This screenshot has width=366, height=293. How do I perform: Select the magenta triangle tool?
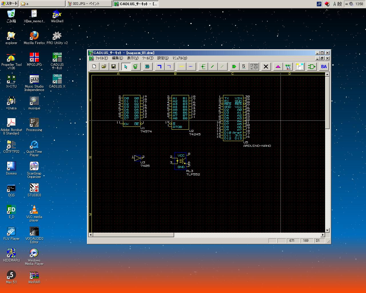coord(278,67)
